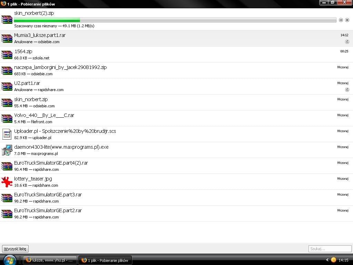
Task: Select the U2.part1.rar file name
Action: [27, 84]
